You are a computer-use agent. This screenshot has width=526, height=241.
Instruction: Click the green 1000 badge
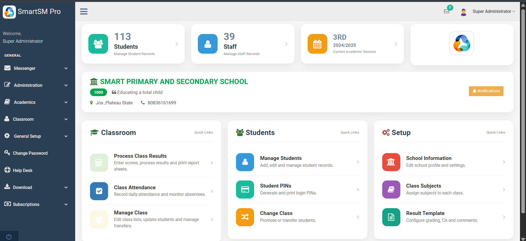(99, 92)
